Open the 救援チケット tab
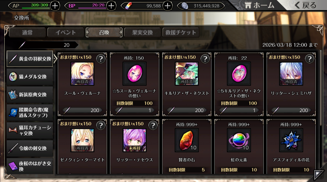The height and width of the screenshot is (182, 327). point(181,33)
